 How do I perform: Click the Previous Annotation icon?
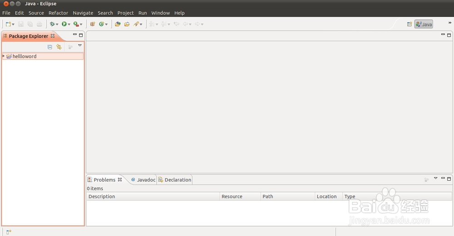pos(163,24)
